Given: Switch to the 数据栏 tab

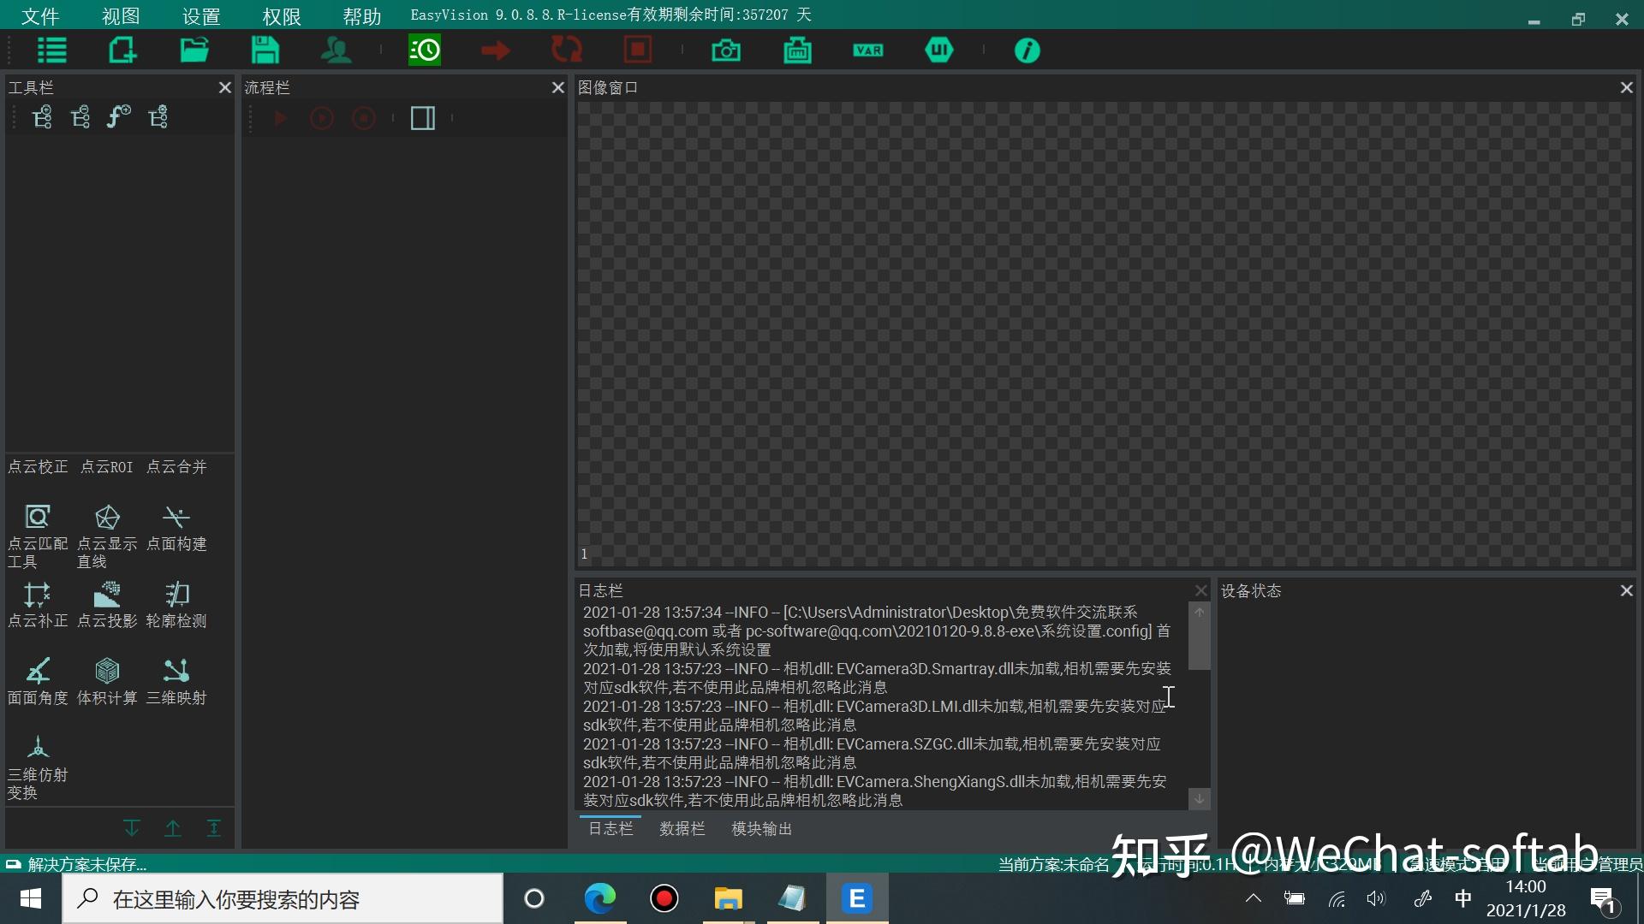Looking at the screenshot, I should click(x=682, y=828).
